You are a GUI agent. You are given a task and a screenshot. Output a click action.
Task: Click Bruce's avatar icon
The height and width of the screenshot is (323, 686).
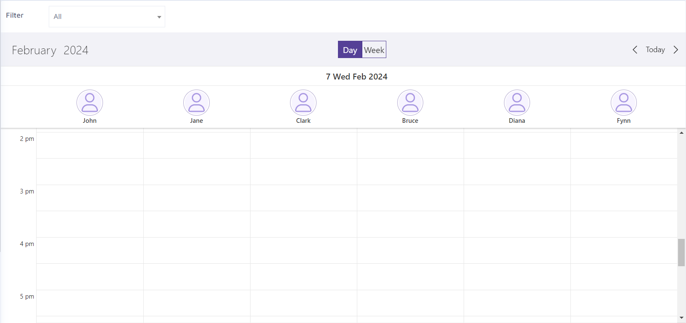click(x=410, y=103)
